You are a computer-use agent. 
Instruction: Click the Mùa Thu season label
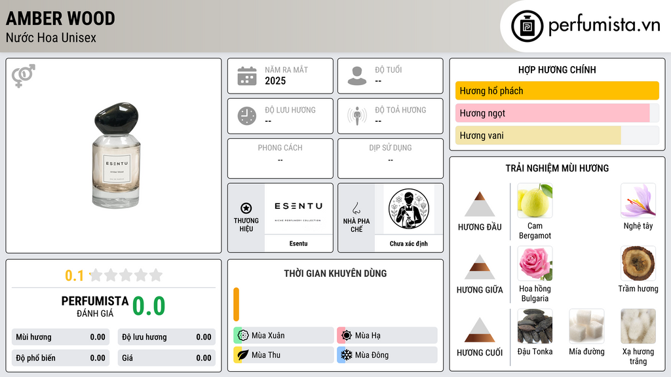point(266,355)
